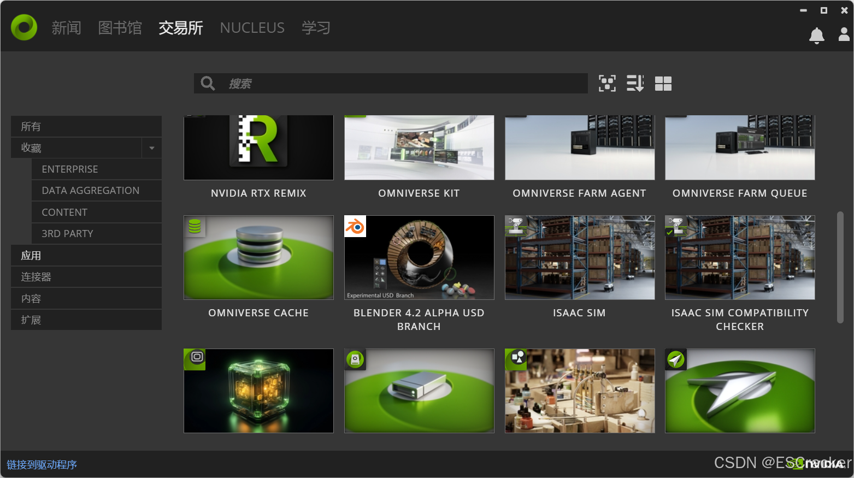Screen dimensions: 854x478
Task: Filter by DATA AGGREGATION category
Action: pos(97,191)
